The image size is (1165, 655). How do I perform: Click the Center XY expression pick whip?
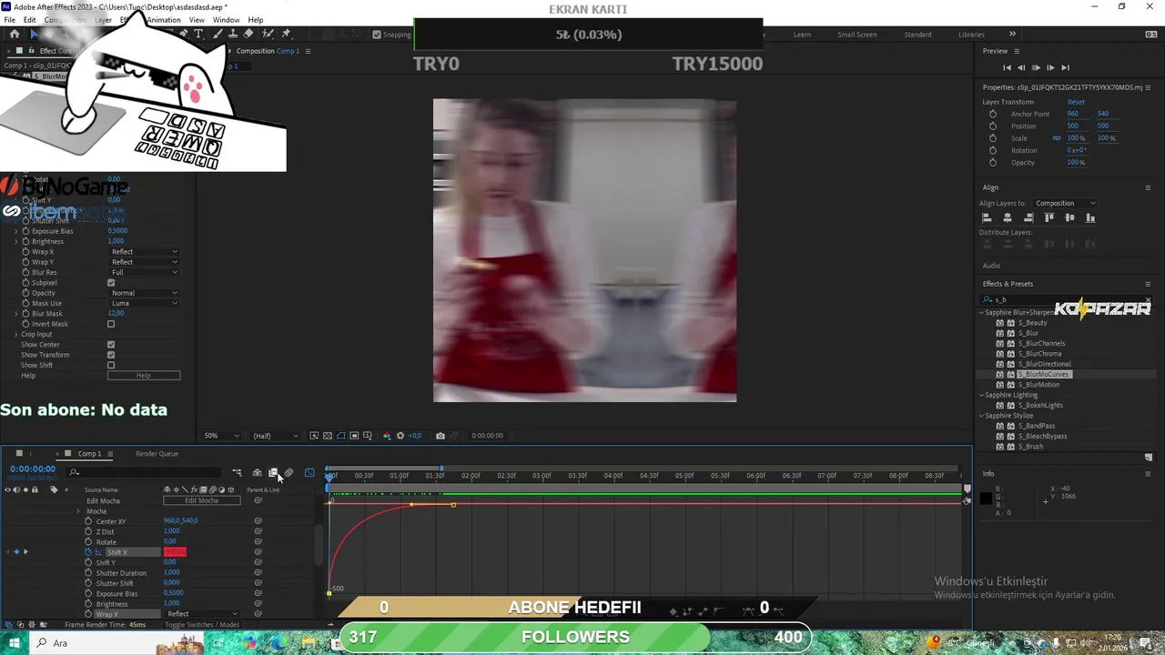pos(258,521)
